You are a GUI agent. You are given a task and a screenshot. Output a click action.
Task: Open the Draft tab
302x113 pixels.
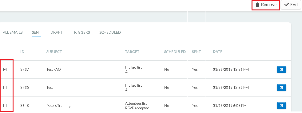click(x=56, y=32)
